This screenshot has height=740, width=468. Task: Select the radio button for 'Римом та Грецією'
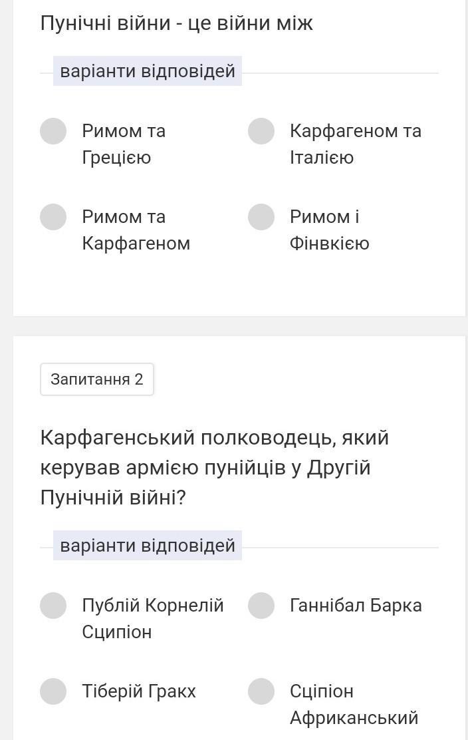(x=53, y=131)
